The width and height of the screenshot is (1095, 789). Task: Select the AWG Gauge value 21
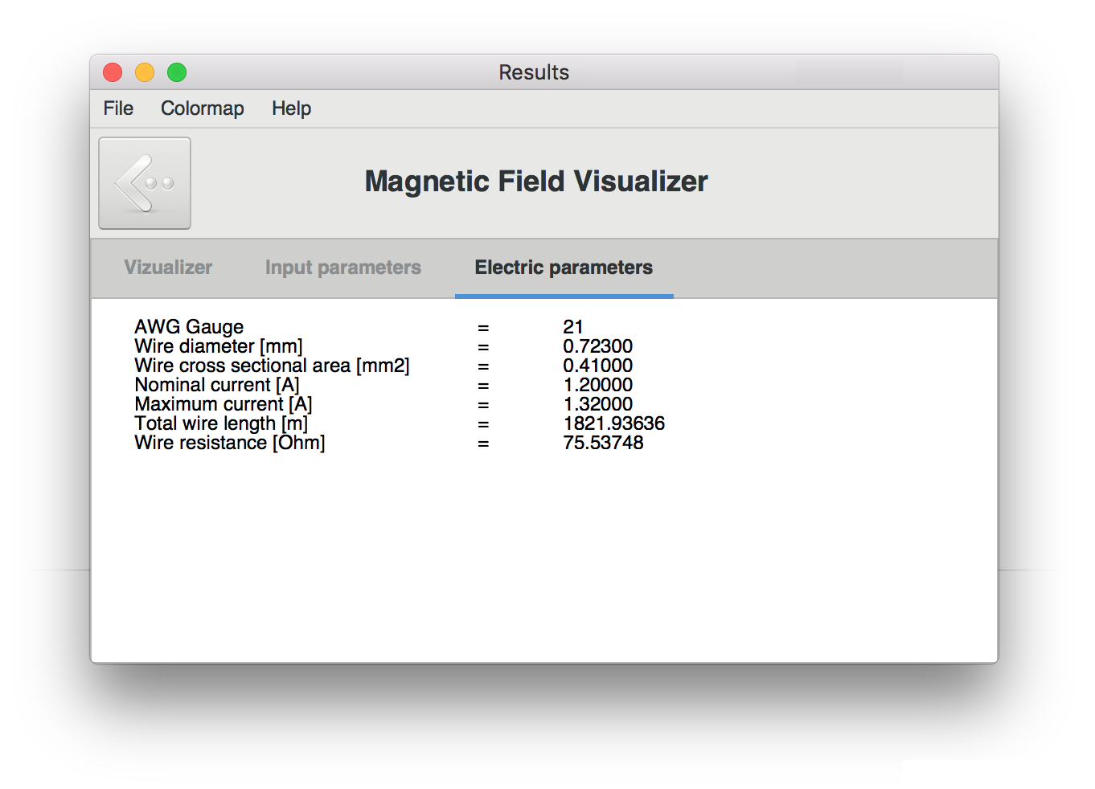pyautogui.click(x=573, y=327)
